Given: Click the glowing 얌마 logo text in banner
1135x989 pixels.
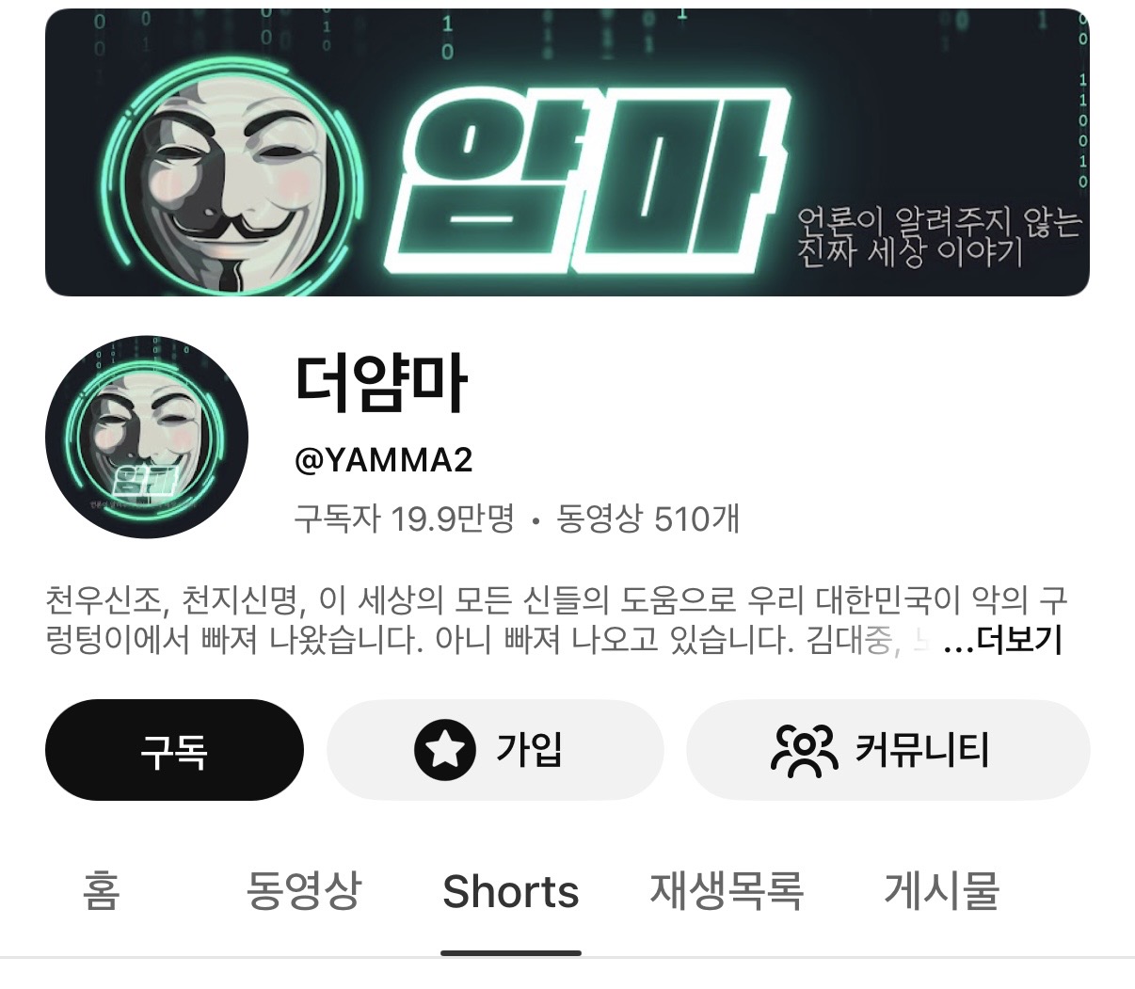Looking at the screenshot, I should point(583,179).
